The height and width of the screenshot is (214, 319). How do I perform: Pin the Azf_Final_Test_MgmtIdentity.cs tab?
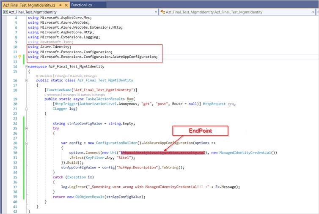tap(59, 5)
